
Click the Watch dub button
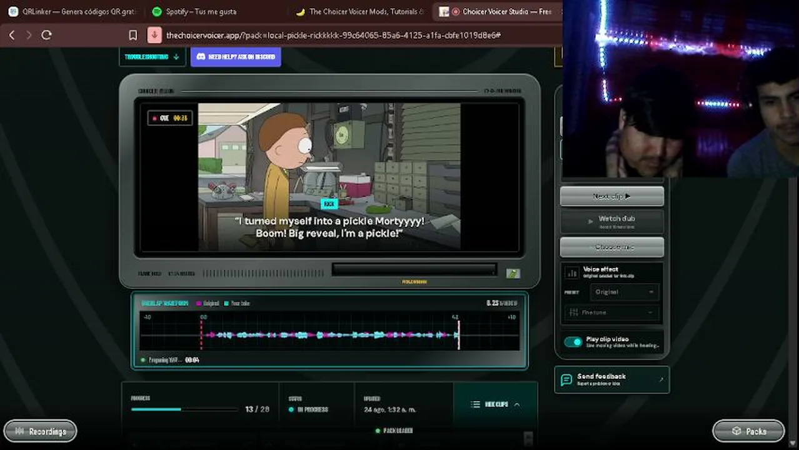click(611, 221)
